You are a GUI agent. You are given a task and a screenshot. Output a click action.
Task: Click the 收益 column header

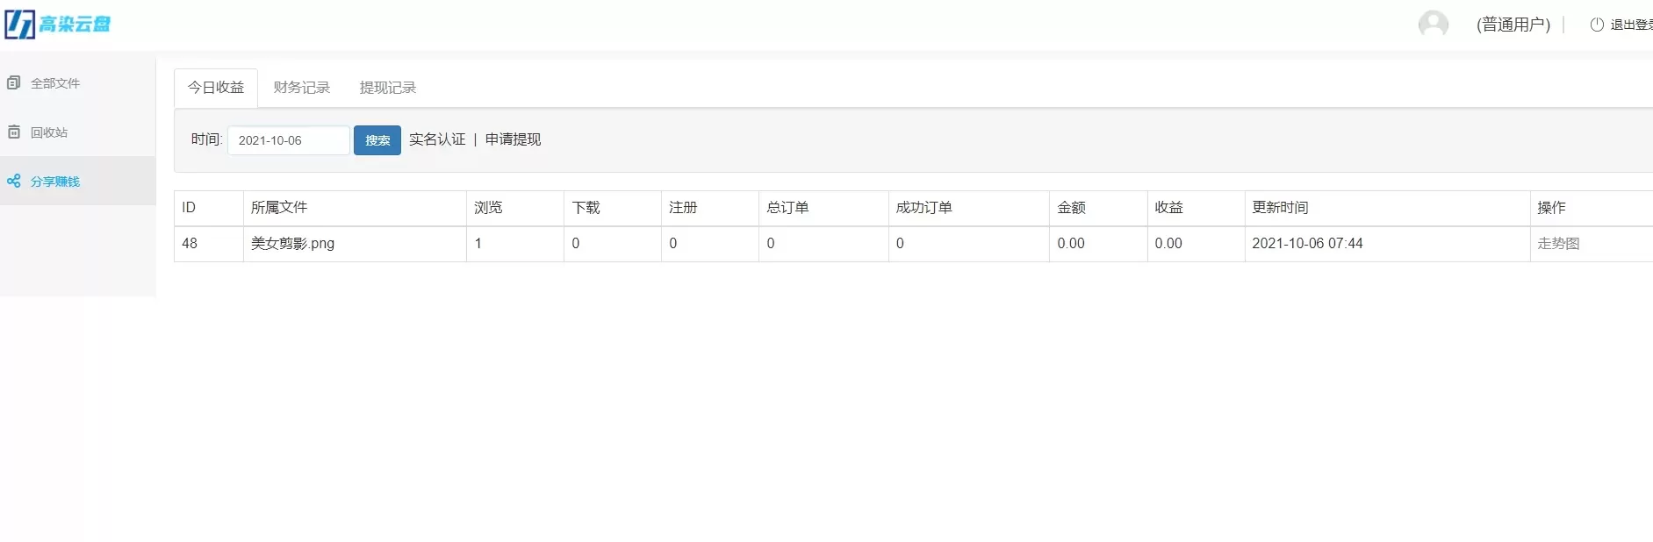point(1168,208)
